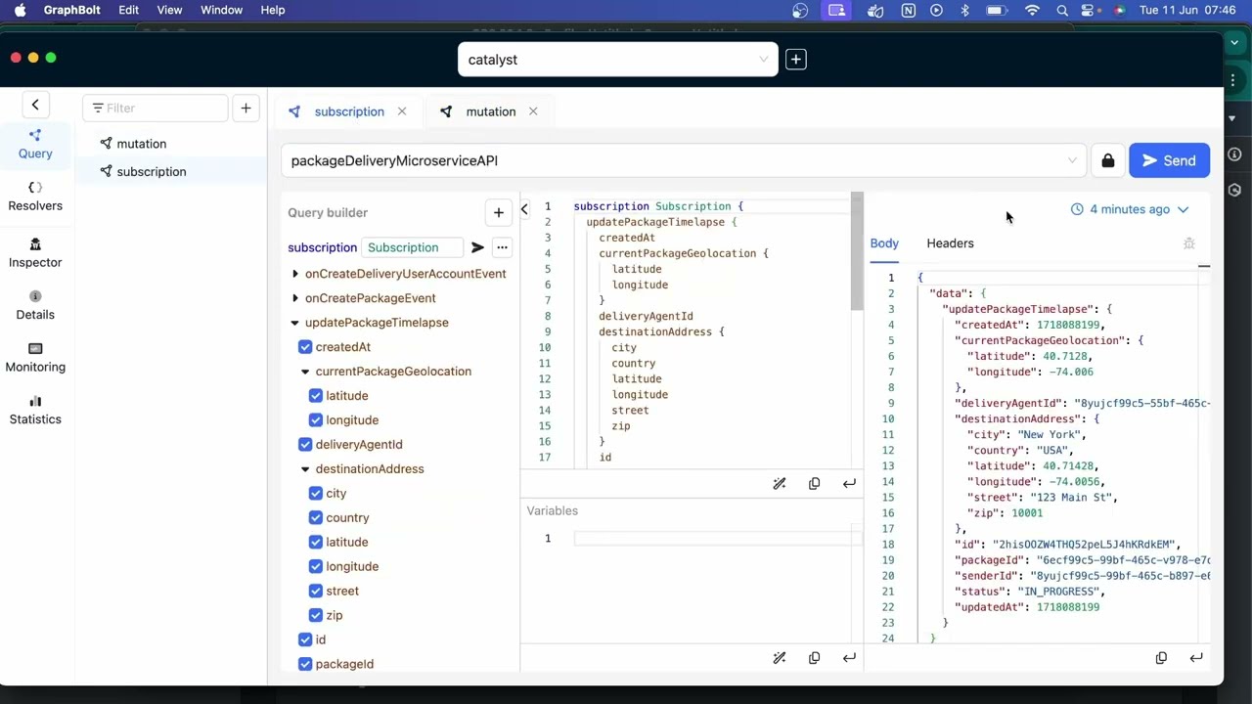Uncheck the createdAt field checkbox

pyautogui.click(x=305, y=347)
